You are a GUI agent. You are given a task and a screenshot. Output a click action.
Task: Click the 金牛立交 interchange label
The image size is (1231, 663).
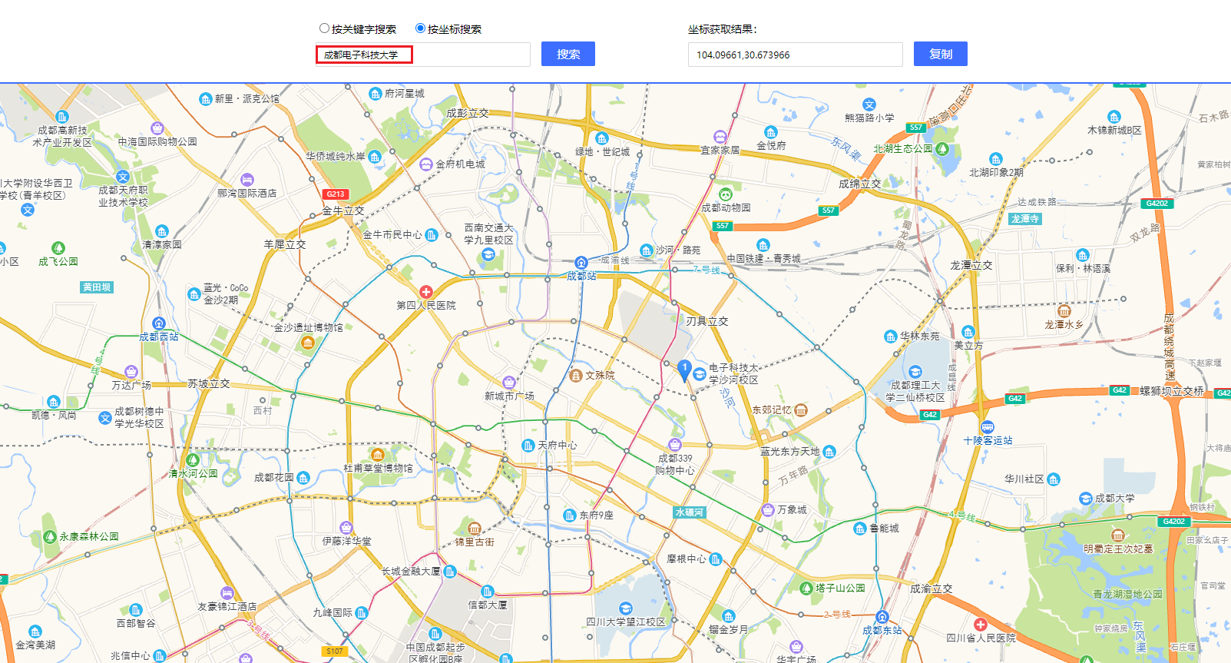[343, 211]
